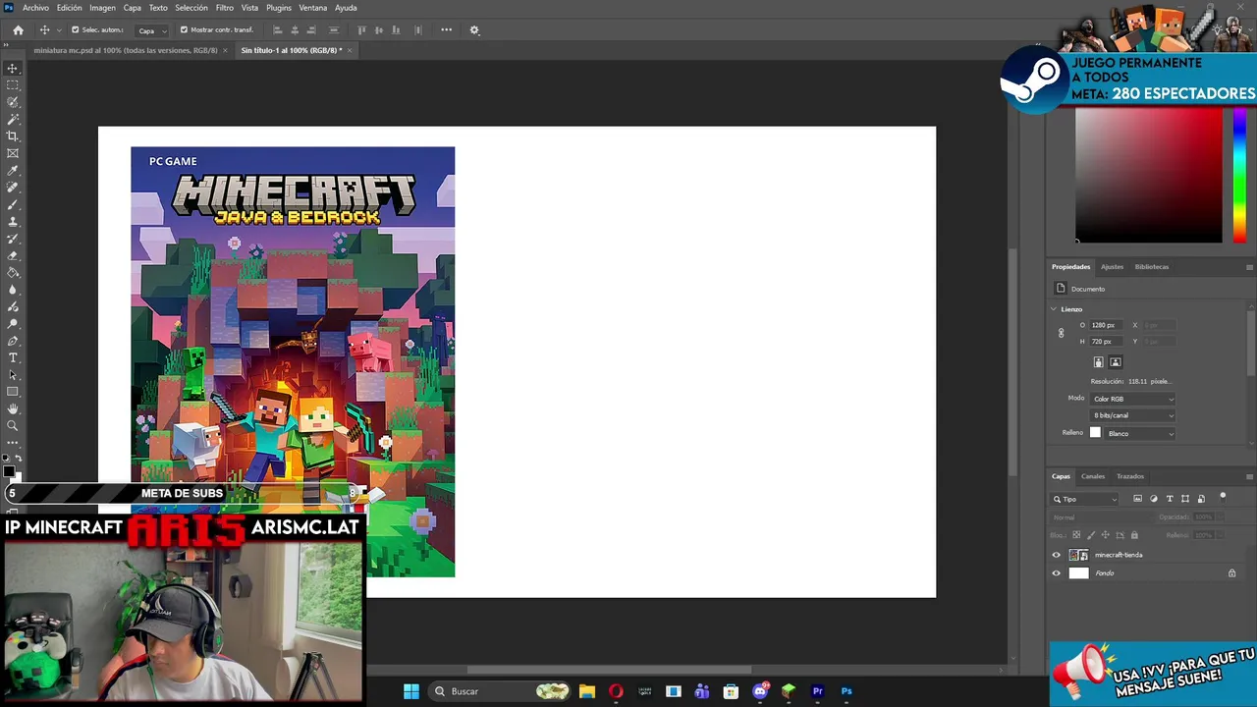
Task: Select the Path Selection tool
Action: (x=13, y=374)
